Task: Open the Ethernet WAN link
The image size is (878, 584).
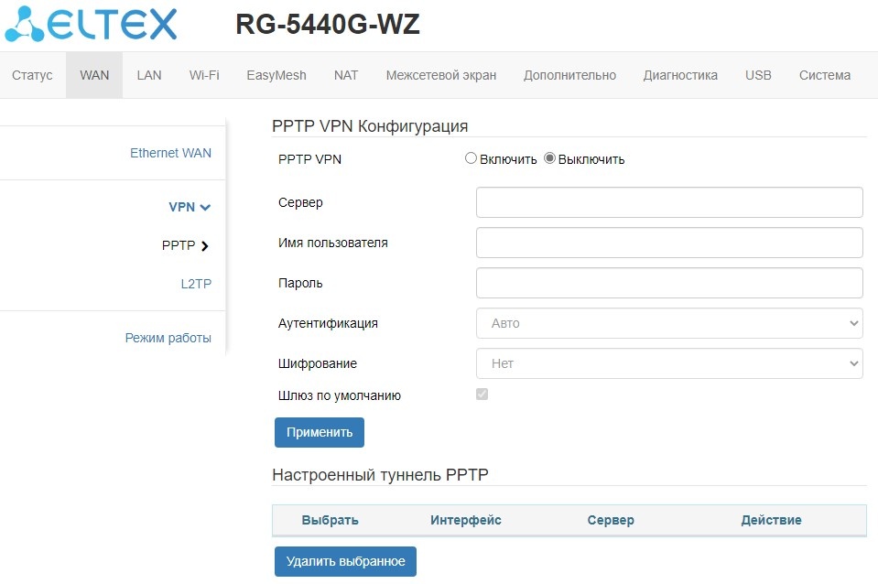Action: 170,153
